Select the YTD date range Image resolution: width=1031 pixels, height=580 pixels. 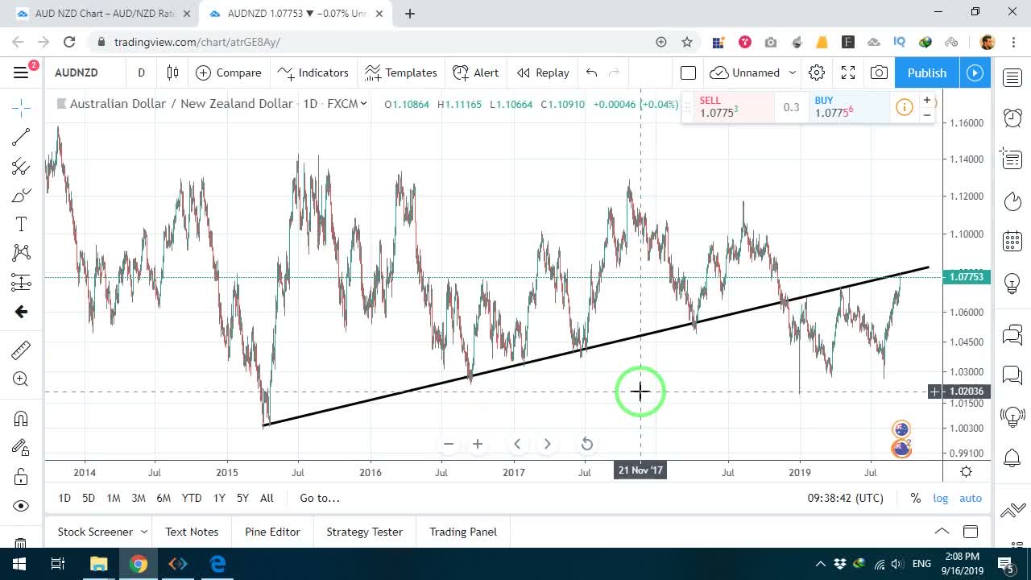pos(192,498)
